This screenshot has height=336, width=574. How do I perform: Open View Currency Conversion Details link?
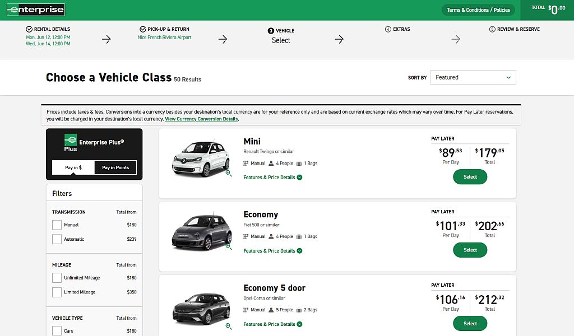(x=201, y=119)
